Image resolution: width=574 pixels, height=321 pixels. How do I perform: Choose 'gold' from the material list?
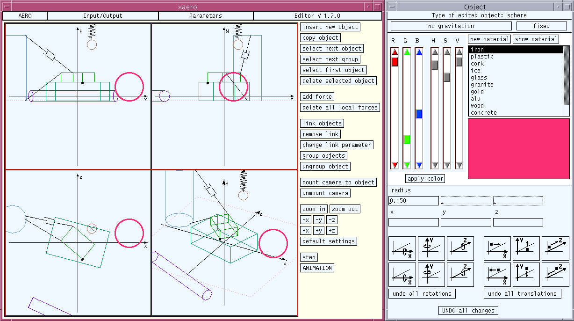477,92
